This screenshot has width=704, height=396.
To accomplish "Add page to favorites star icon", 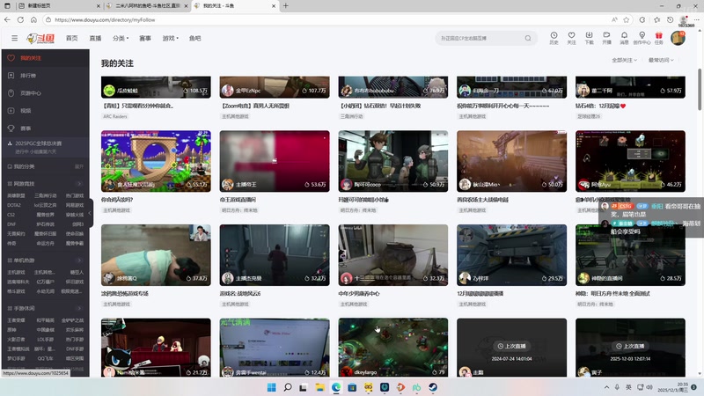I will (x=627, y=19).
